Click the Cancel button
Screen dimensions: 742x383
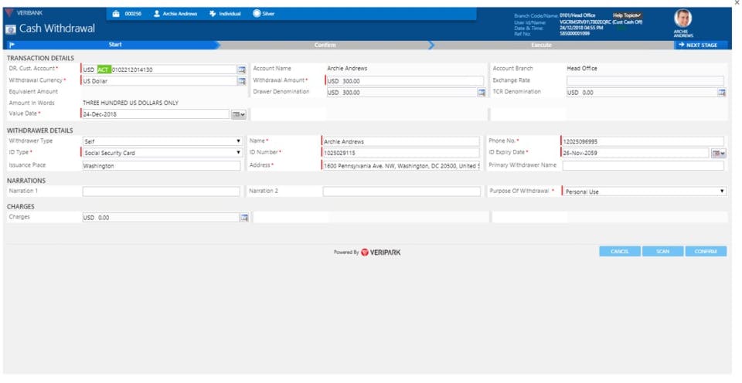620,252
